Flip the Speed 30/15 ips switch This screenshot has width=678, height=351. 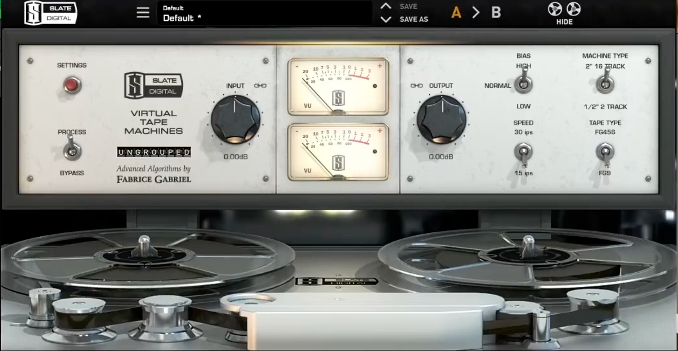(524, 154)
